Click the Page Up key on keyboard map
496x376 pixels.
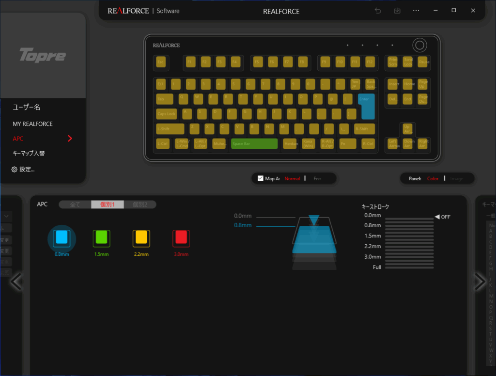click(x=422, y=84)
